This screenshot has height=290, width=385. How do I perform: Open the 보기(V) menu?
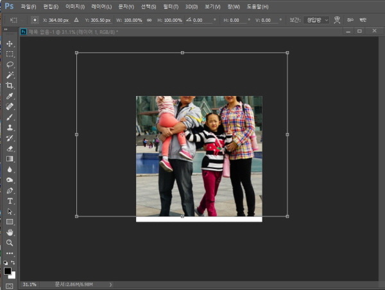point(212,6)
